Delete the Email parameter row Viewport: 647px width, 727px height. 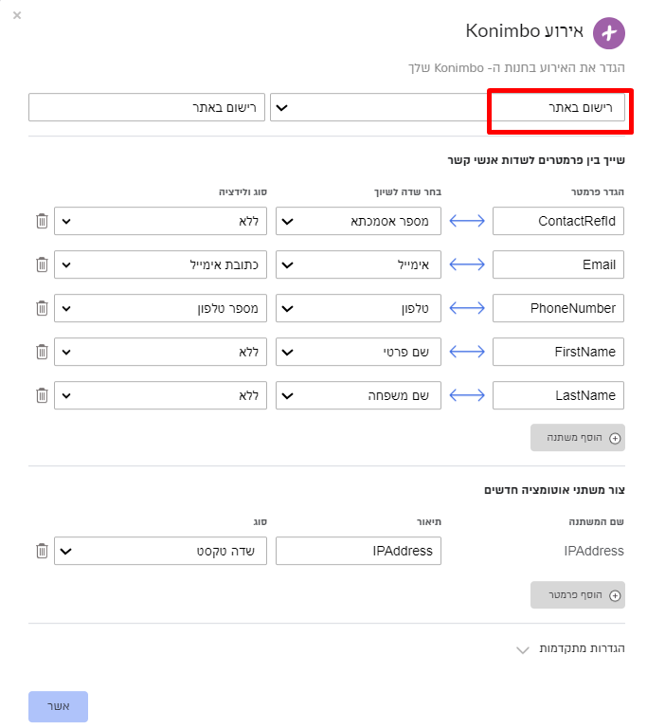(42, 264)
